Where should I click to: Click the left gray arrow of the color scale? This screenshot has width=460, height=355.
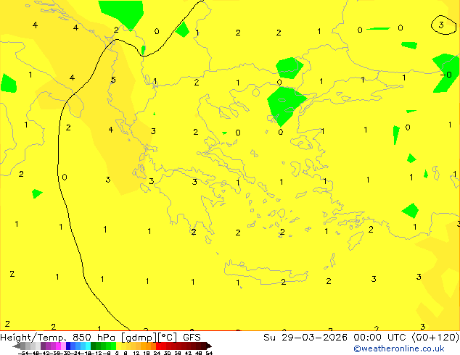[17, 346]
